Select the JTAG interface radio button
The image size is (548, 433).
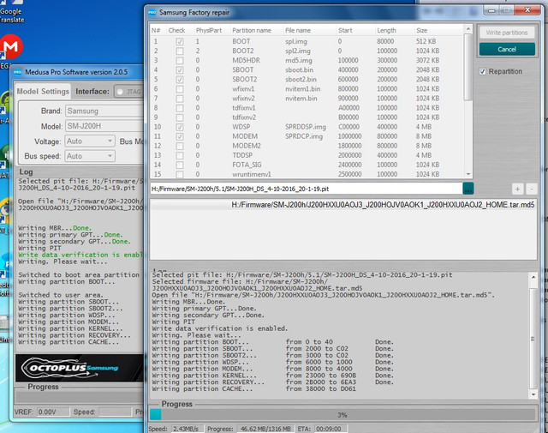point(120,92)
